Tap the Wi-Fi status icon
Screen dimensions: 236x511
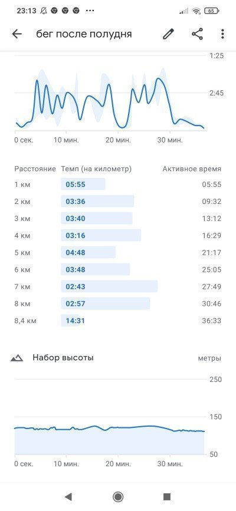tap(196, 11)
